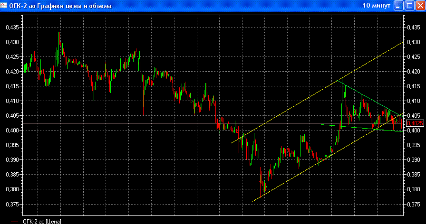Click 0,375 on the left price axis
The height and width of the screenshot is (224, 426).
(x=12, y=204)
